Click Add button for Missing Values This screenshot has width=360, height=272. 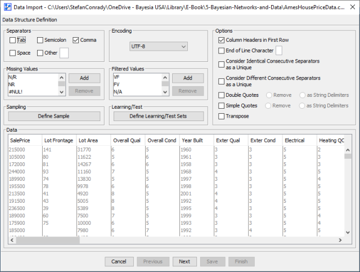84,78
